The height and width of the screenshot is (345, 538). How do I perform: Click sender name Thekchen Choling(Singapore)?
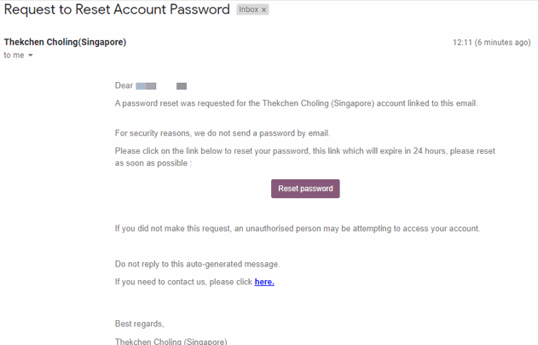(65, 42)
